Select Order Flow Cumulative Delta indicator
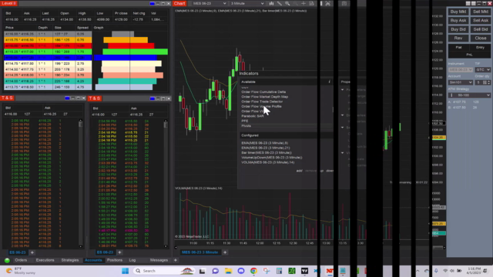The height and width of the screenshot is (277, 493). 263,92
